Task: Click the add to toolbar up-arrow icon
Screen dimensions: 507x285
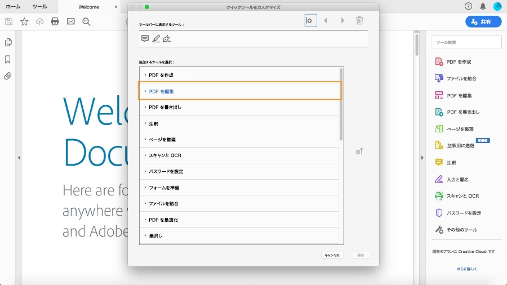Action: pos(359,151)
